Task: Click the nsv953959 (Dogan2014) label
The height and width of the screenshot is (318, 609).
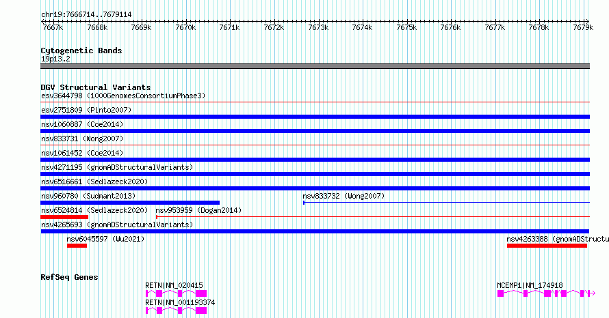Action: [198, 210]
